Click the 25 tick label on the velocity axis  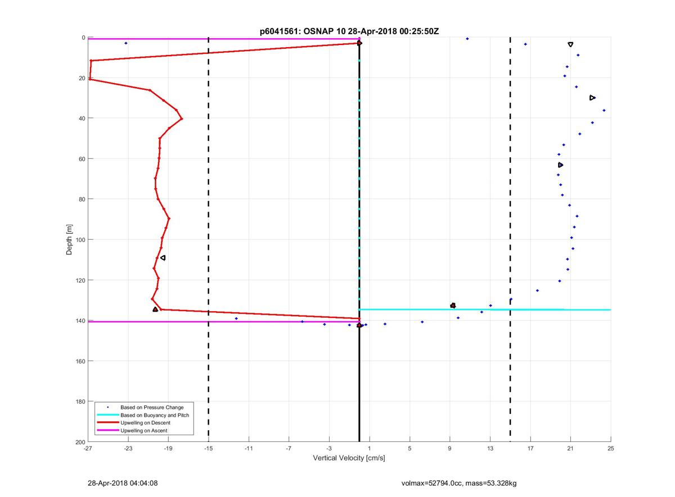611,448
